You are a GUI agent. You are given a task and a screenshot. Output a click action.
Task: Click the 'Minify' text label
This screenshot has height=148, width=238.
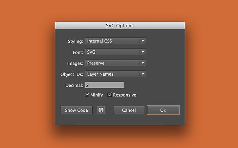pyautogui.click(x=97, y=95)
